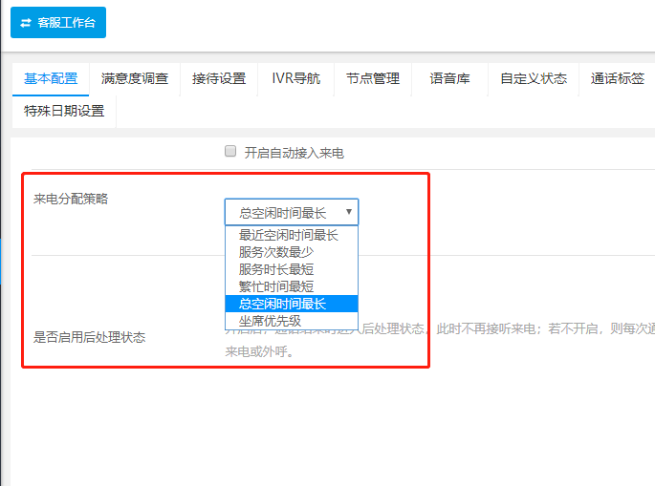Select the 服务次数最少 option

click(276, 252)
